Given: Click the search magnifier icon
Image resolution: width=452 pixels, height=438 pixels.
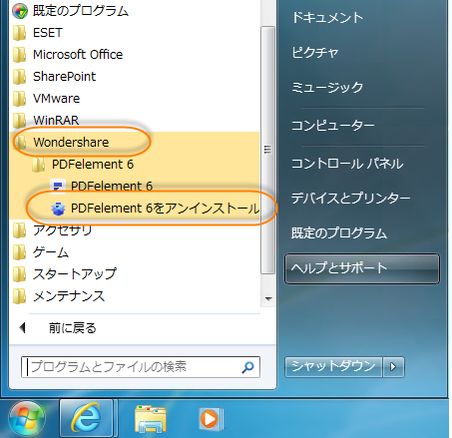Looking at the screenshot, I should pyautogui.click(x=247, y=367).
